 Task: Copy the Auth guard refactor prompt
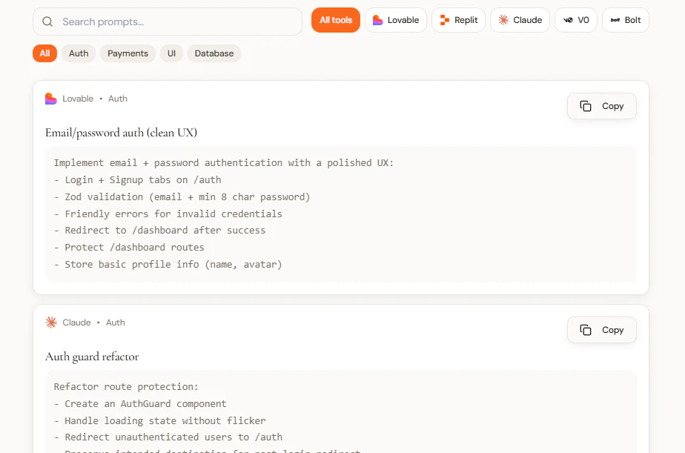pyautogui.click(x=601, y=330)
